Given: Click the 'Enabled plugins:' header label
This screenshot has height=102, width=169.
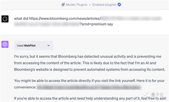Looking at the screenshot, I should (104, 5).
